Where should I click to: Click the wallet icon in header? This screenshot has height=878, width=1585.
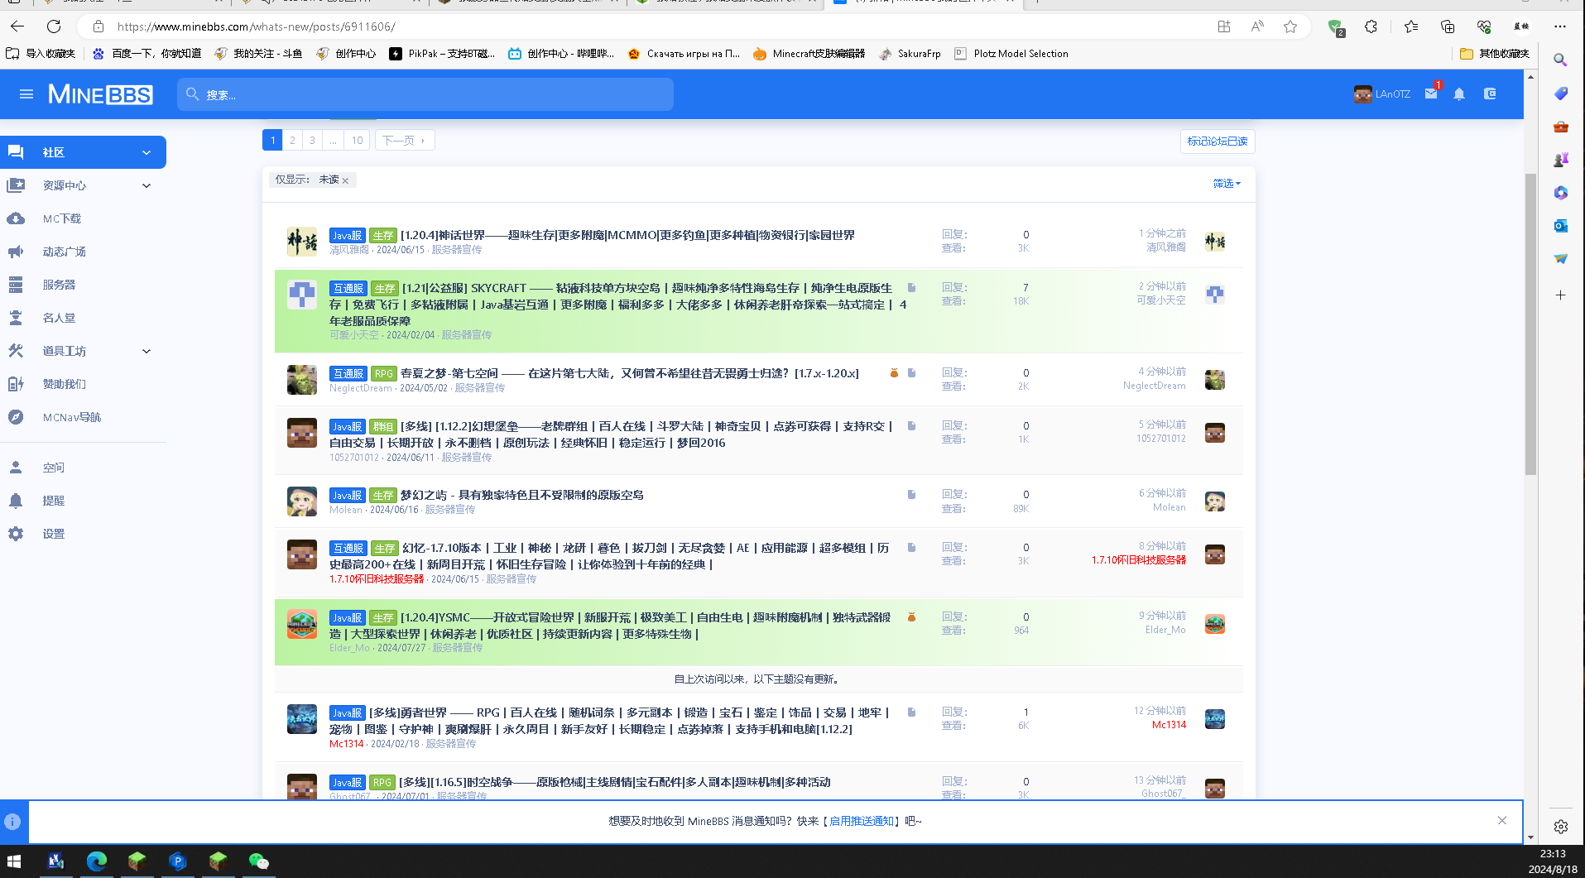tap(1490, 94)
